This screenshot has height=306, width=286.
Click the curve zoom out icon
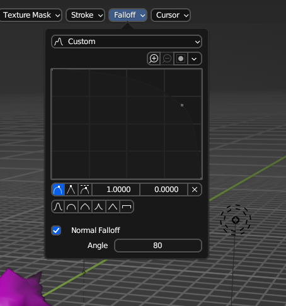[167, 59]
